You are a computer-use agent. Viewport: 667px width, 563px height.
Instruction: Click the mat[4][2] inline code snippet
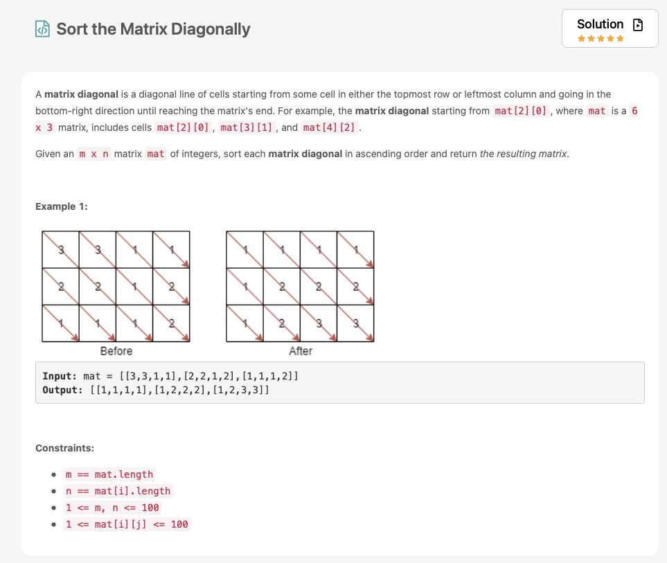point(330,128)
